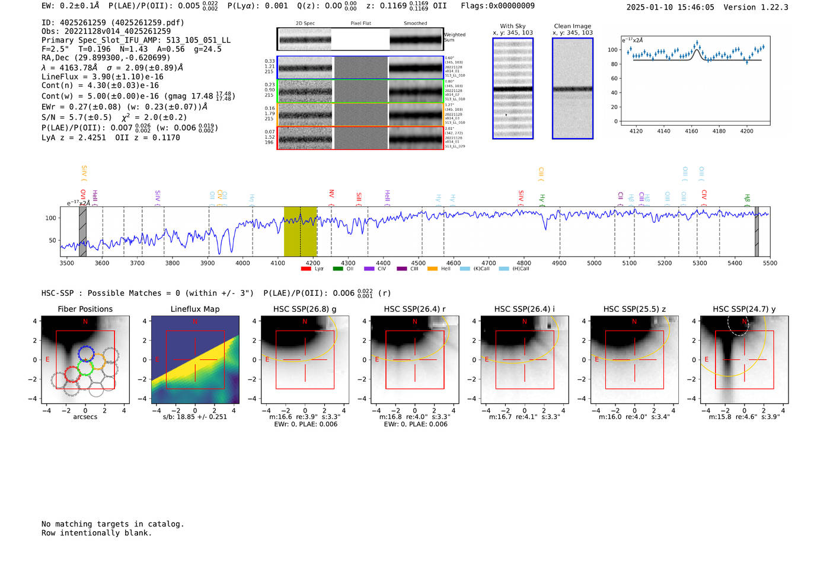The image size is (830, 565).
Task: Click the yellow highlighted band in the spectrum
Action: (301, 231)
